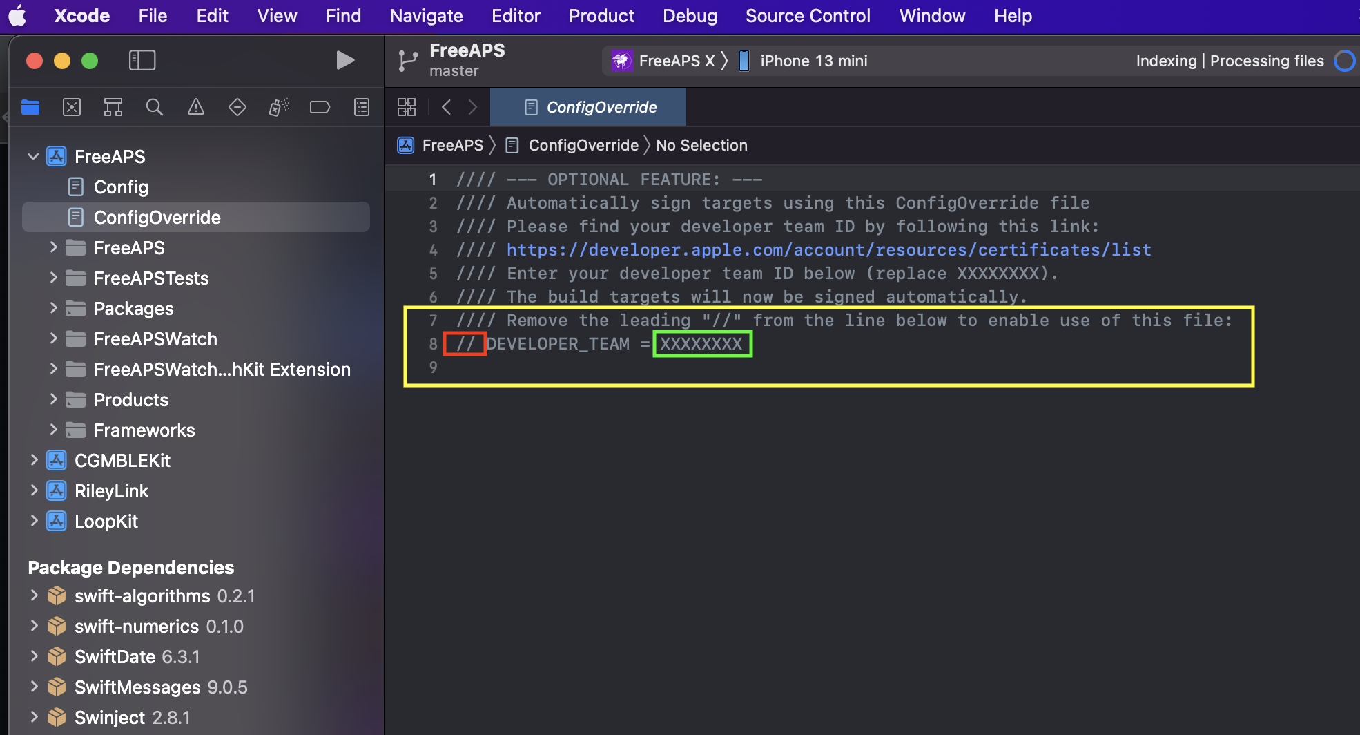Click the master branch label
The width and height of the screenshot is (1360, 735).
(x=454, y=71)
